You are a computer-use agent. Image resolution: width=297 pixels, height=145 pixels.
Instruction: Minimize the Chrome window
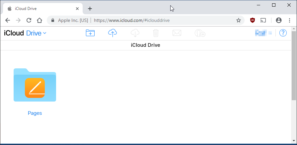(259, 5)
